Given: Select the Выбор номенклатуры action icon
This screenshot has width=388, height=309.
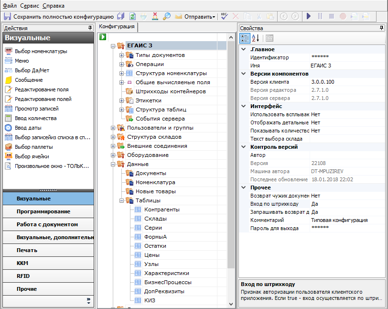Looking at the screenshot, I should point(9,51).
